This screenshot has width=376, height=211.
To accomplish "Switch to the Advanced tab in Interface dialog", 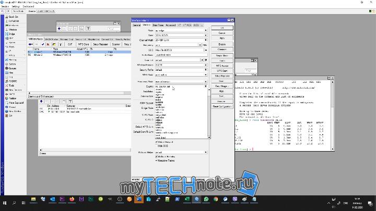I will pyautogui.click(x=170, y=25).
